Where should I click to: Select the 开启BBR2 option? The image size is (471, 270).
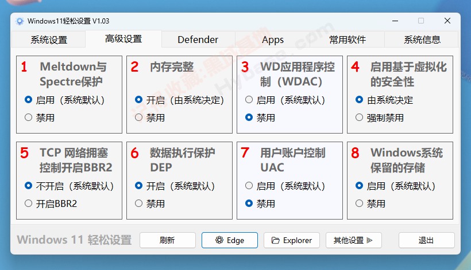coord(51,204)
